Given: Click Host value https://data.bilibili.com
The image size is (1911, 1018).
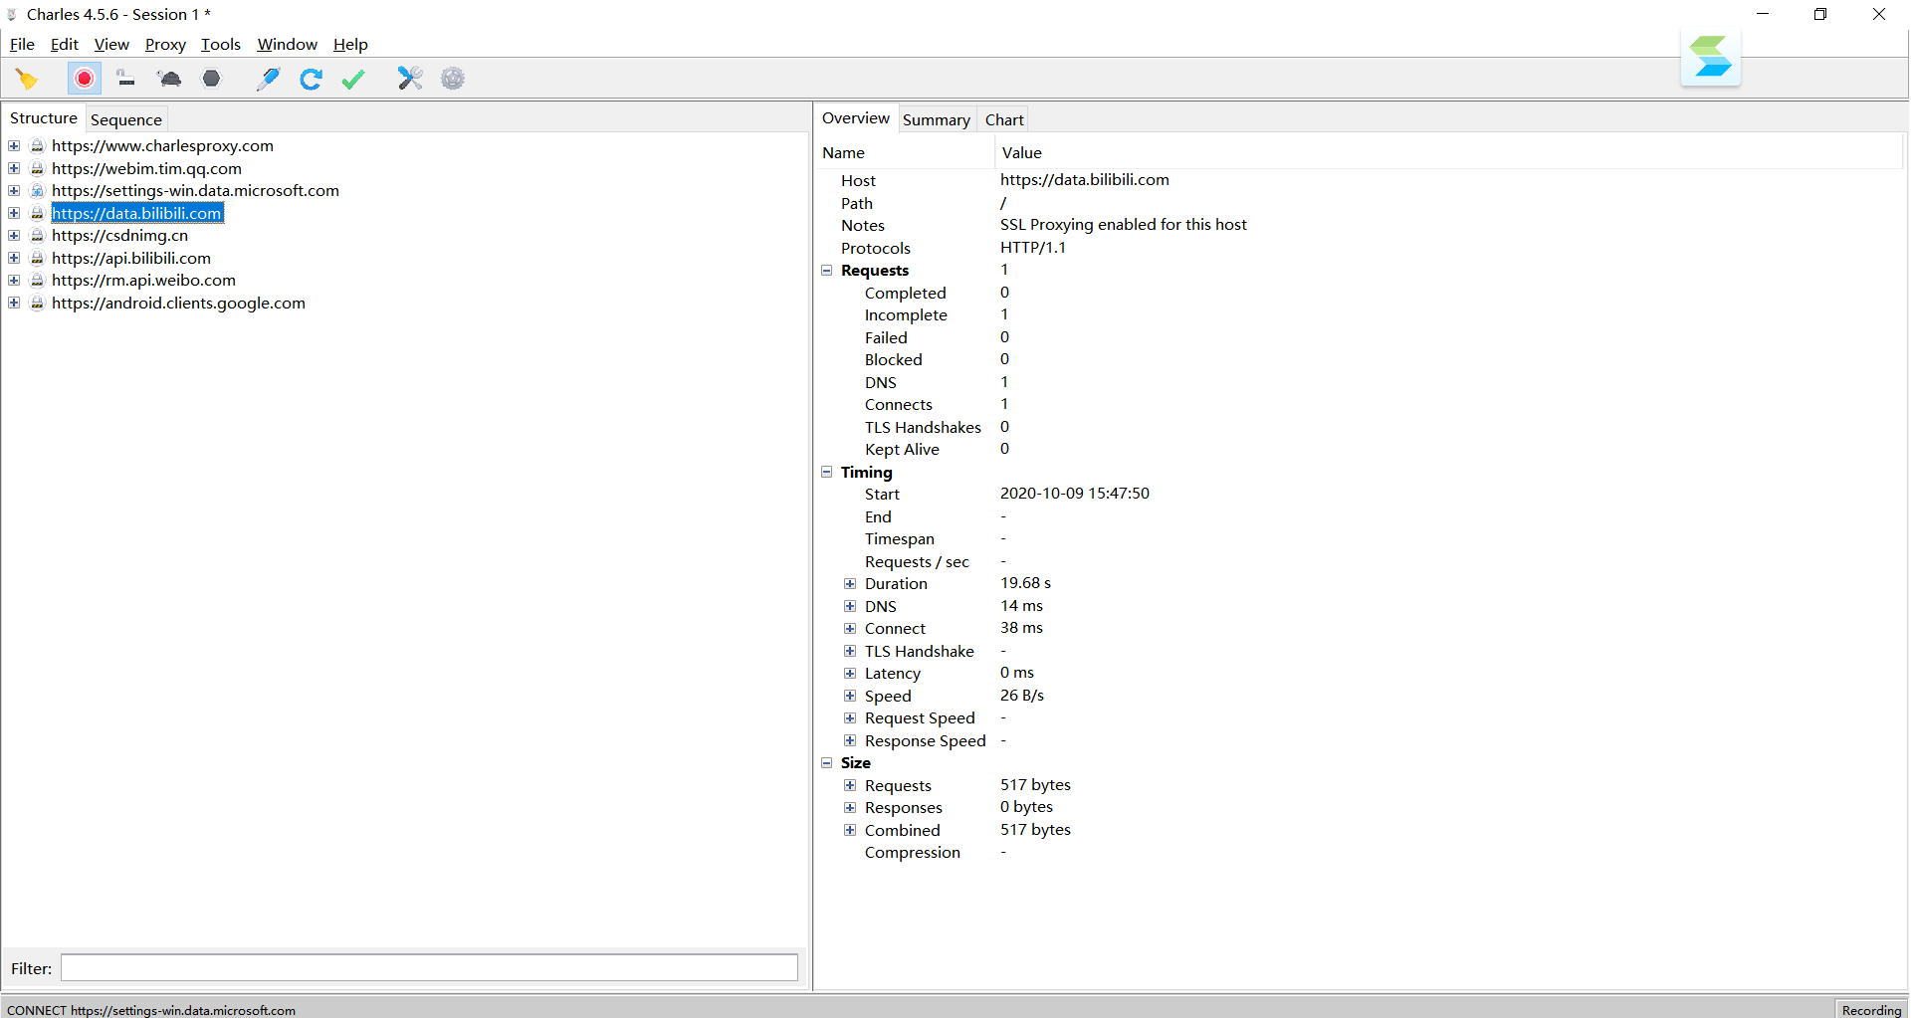Looking at the screenshot, I should 1085,180.
